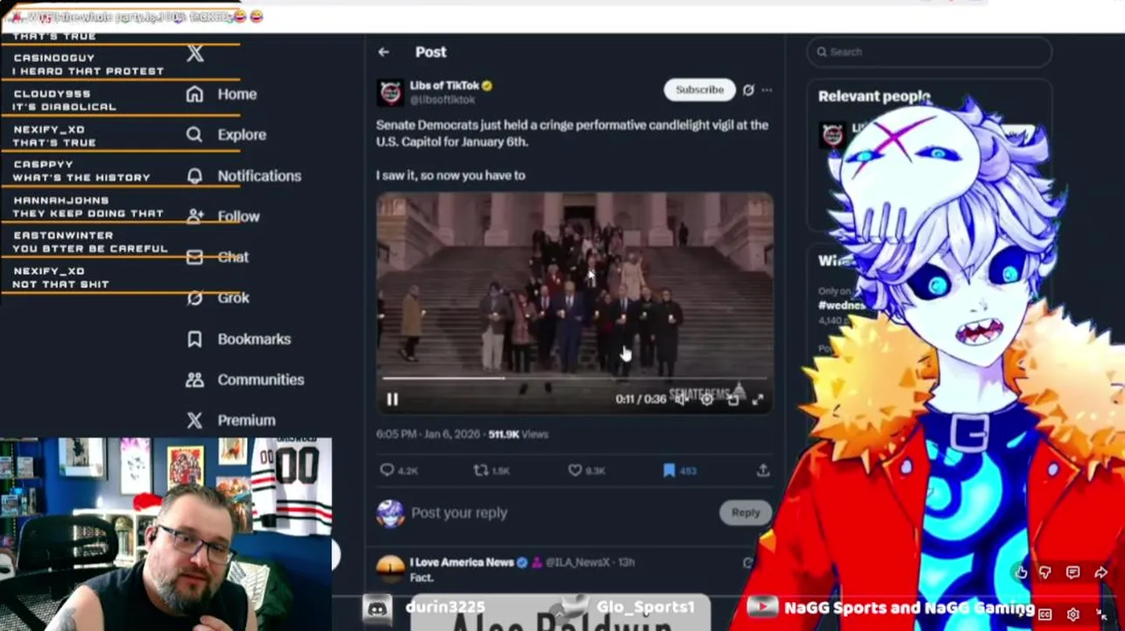Click the @libsoftiktok handle

442,100
